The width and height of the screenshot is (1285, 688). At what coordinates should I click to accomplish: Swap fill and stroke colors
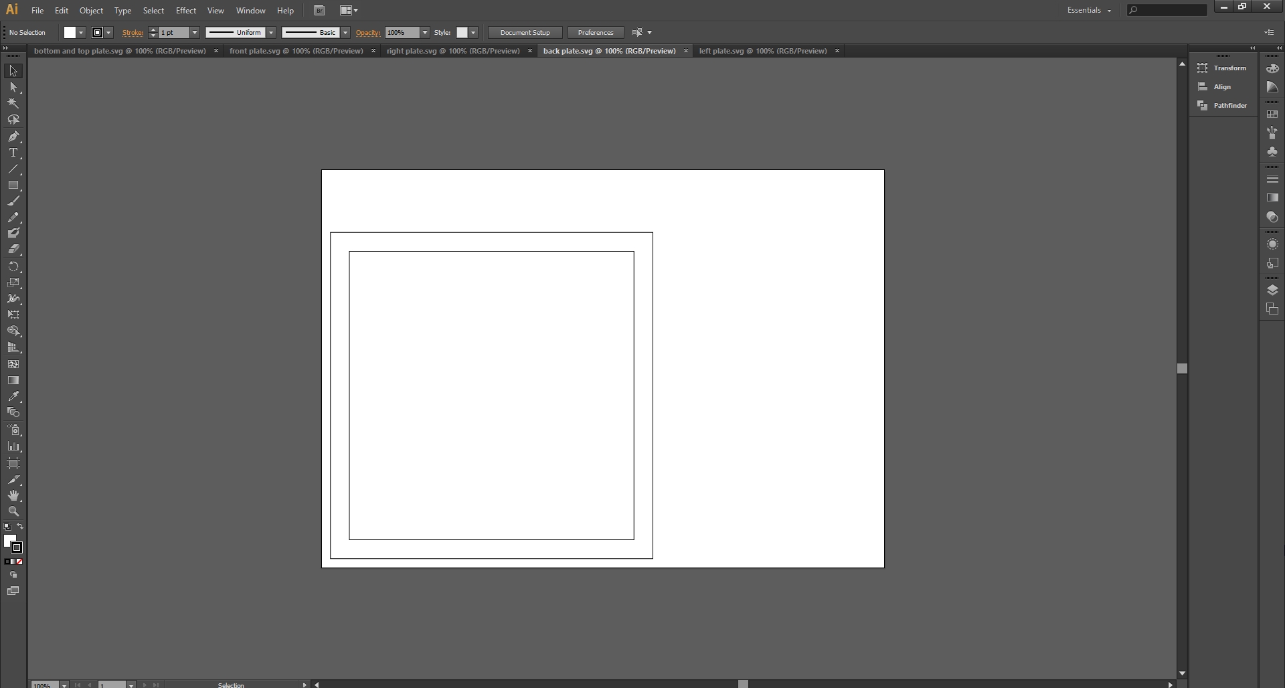click(x=20, y=527)
